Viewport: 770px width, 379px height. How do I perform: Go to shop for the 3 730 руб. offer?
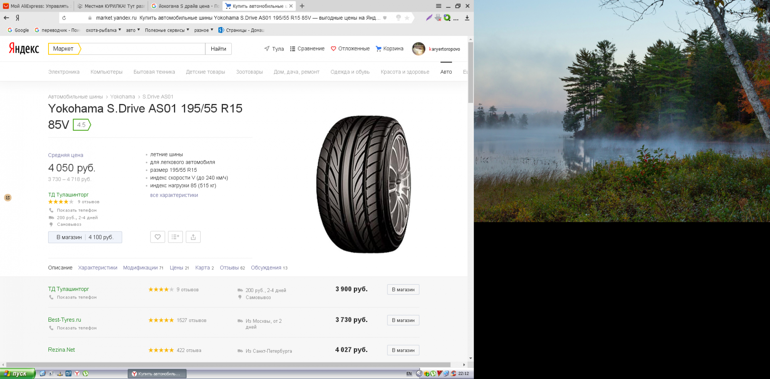[403, 320]
